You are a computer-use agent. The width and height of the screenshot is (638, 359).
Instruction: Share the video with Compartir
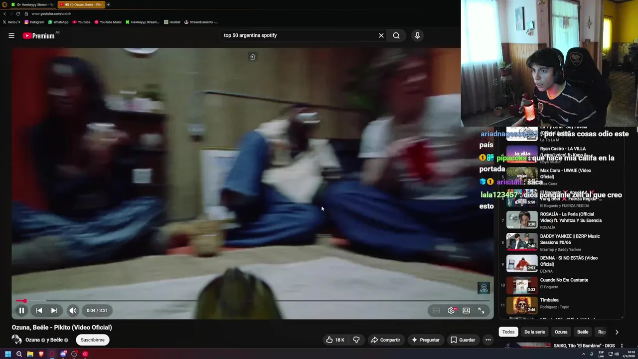pos(385,340)
